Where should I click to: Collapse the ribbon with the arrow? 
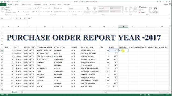point(170,15)
